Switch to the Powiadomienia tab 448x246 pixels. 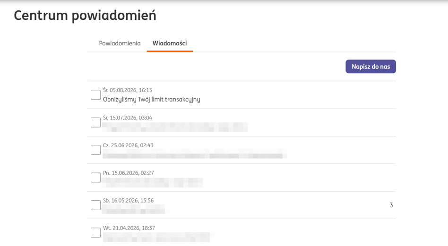(120, 43)
